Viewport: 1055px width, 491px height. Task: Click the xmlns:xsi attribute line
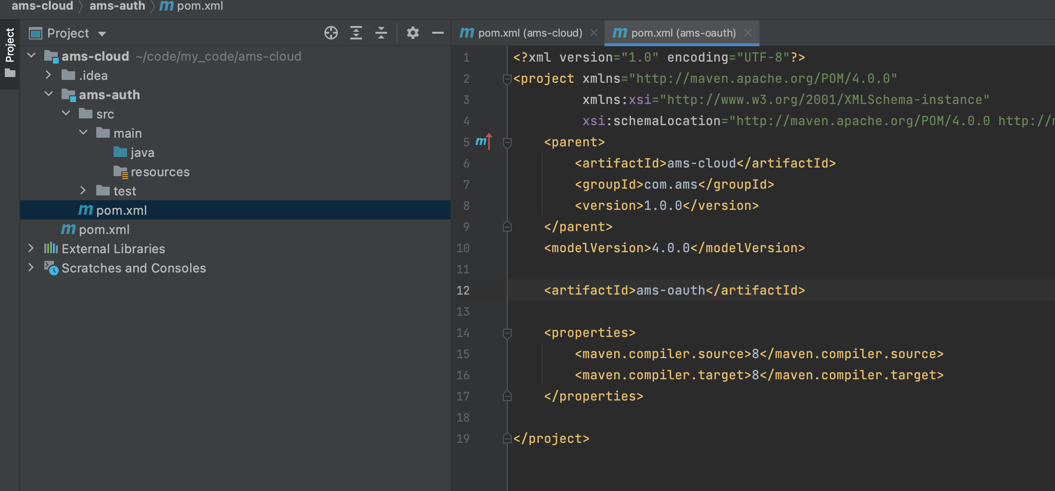coord(785,100)
